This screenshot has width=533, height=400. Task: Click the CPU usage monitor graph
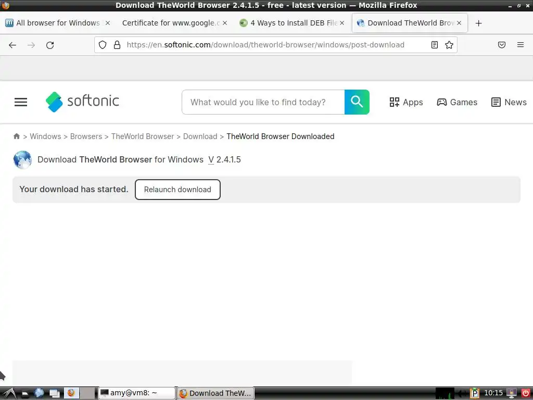click(x=445, y=394)
